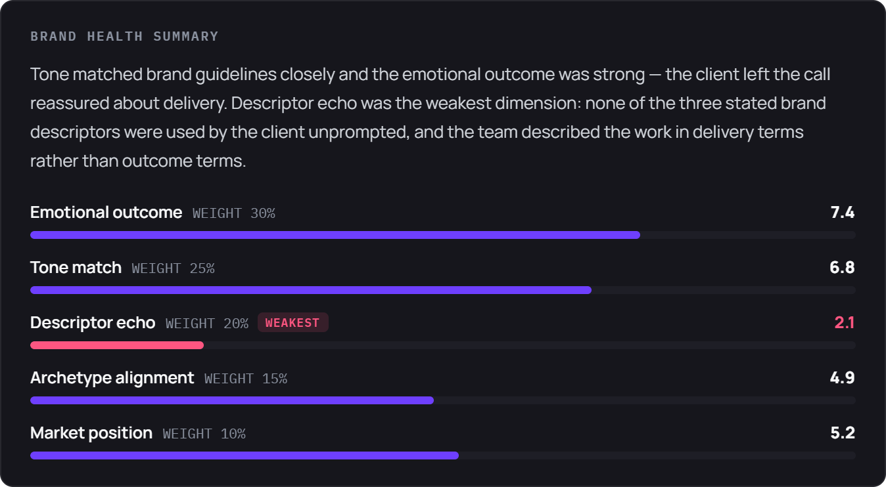
Task: Click the WEIGHT 25% label
Action: [173, 268]
